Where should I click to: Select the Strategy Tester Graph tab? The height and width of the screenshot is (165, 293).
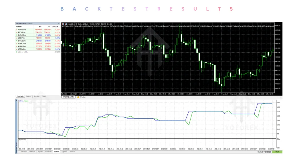pyautogui.click(x=56, y=152)
